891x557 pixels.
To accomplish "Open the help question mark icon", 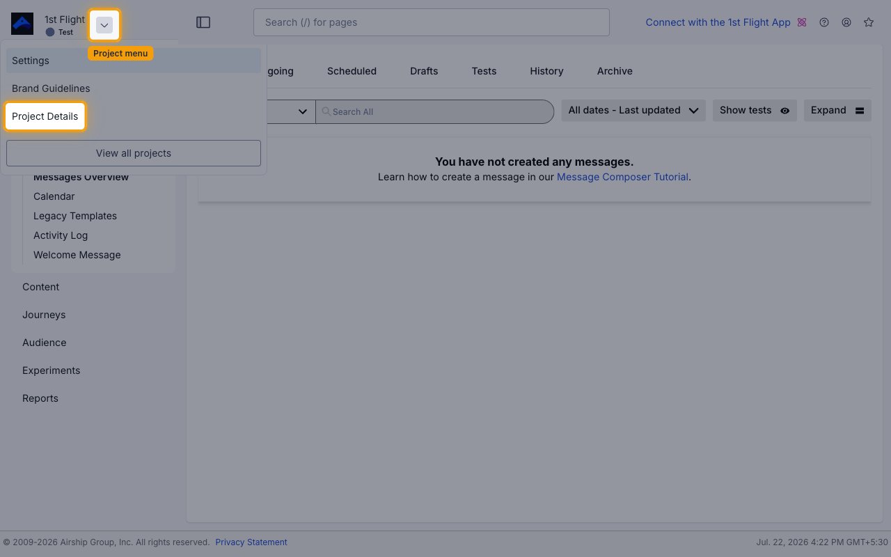I will point(824,22).
